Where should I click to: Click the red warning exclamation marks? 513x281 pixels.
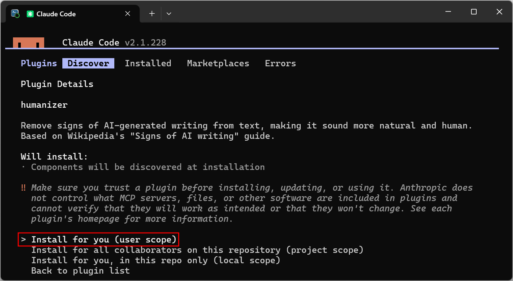(x=23, y=188)
